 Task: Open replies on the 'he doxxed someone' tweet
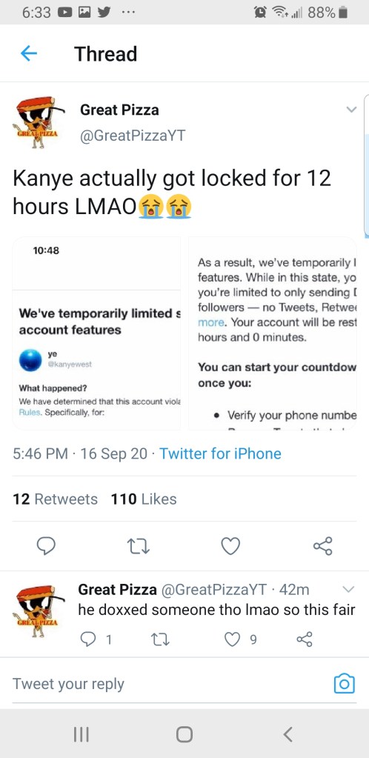click(90, 639)
